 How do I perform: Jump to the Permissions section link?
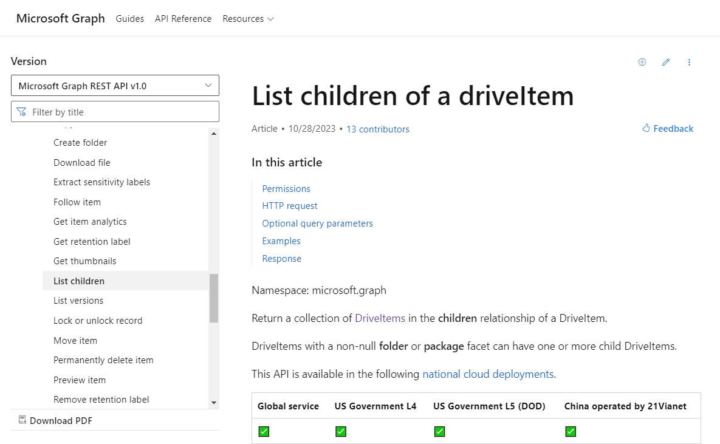pyautogui.click(x=286, y=189)
